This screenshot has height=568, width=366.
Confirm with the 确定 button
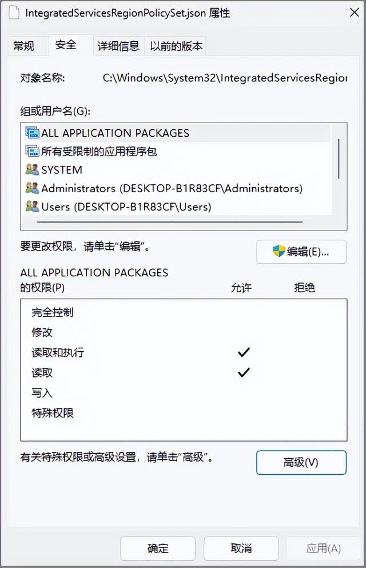tap(158, 549)
